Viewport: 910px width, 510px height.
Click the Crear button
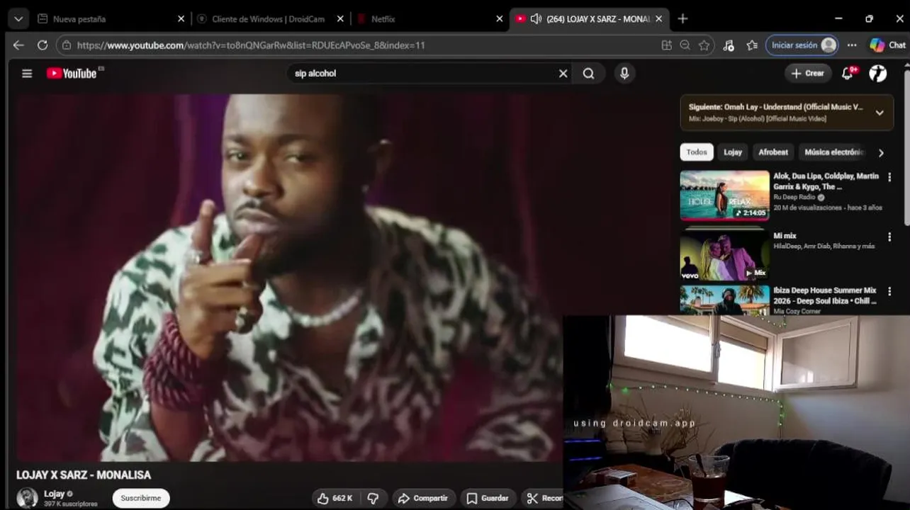click(808, 73)
